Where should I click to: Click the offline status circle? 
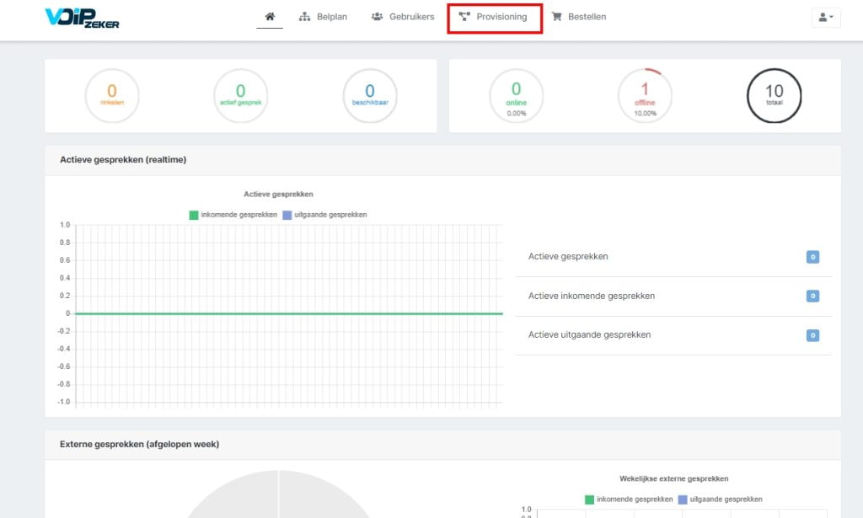(x=645, y=96)
